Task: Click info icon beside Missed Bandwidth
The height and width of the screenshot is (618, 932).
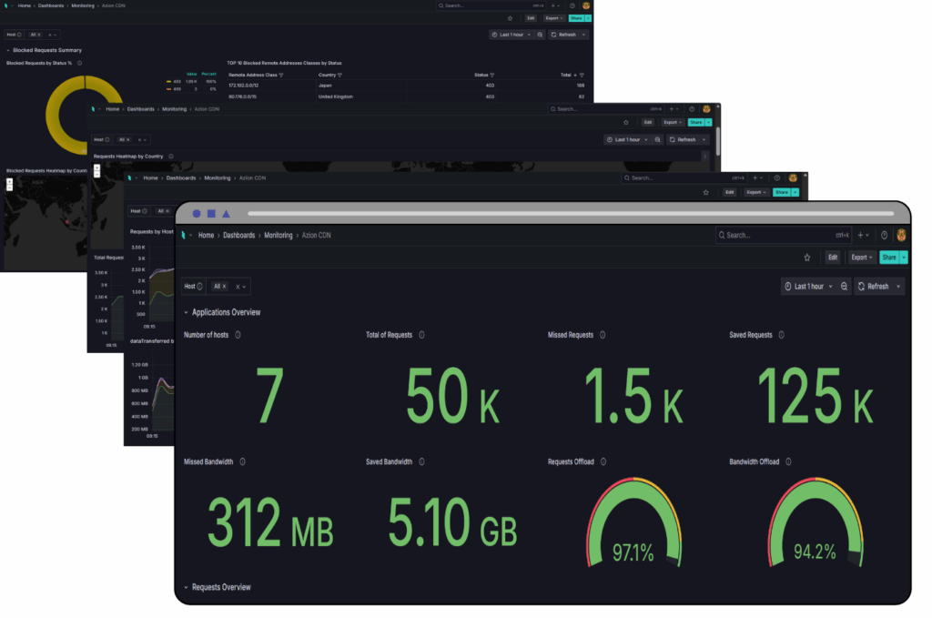Action: point(242,461)
